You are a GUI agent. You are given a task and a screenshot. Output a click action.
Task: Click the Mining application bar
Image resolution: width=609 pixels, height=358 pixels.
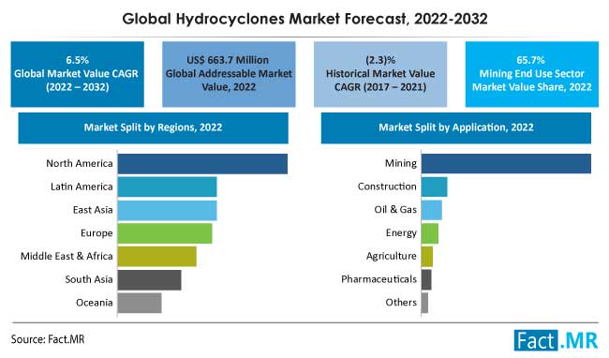[x=507, y=163]
